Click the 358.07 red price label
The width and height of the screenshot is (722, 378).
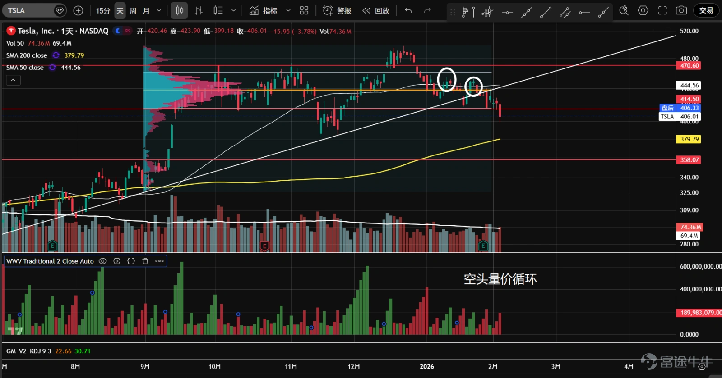[x=690, y=159]
